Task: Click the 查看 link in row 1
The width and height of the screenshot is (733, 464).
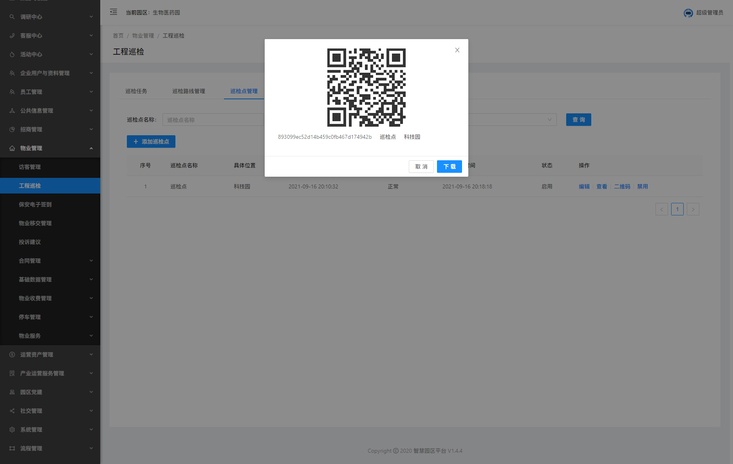Action: pos(602,186)
